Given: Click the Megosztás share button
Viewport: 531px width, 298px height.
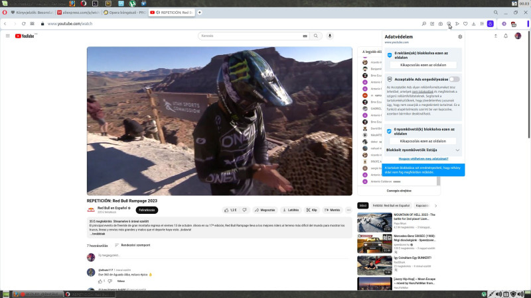Looking at the screenshot, I should point(265,210).
